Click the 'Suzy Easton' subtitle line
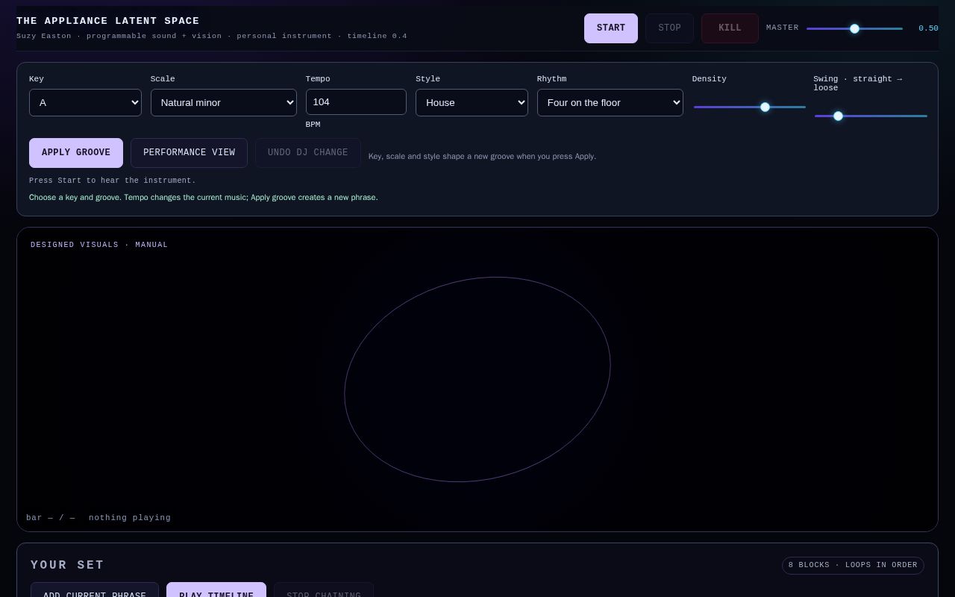This screenshot has height=597, width=955. click(x=212, y=36)
